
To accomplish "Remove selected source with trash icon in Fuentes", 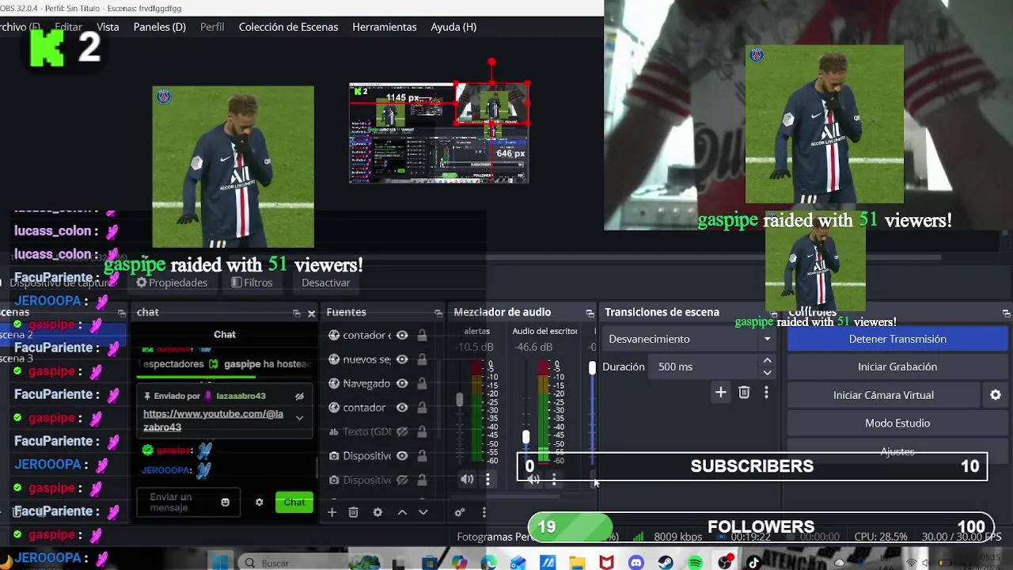I will pos(354,512).
